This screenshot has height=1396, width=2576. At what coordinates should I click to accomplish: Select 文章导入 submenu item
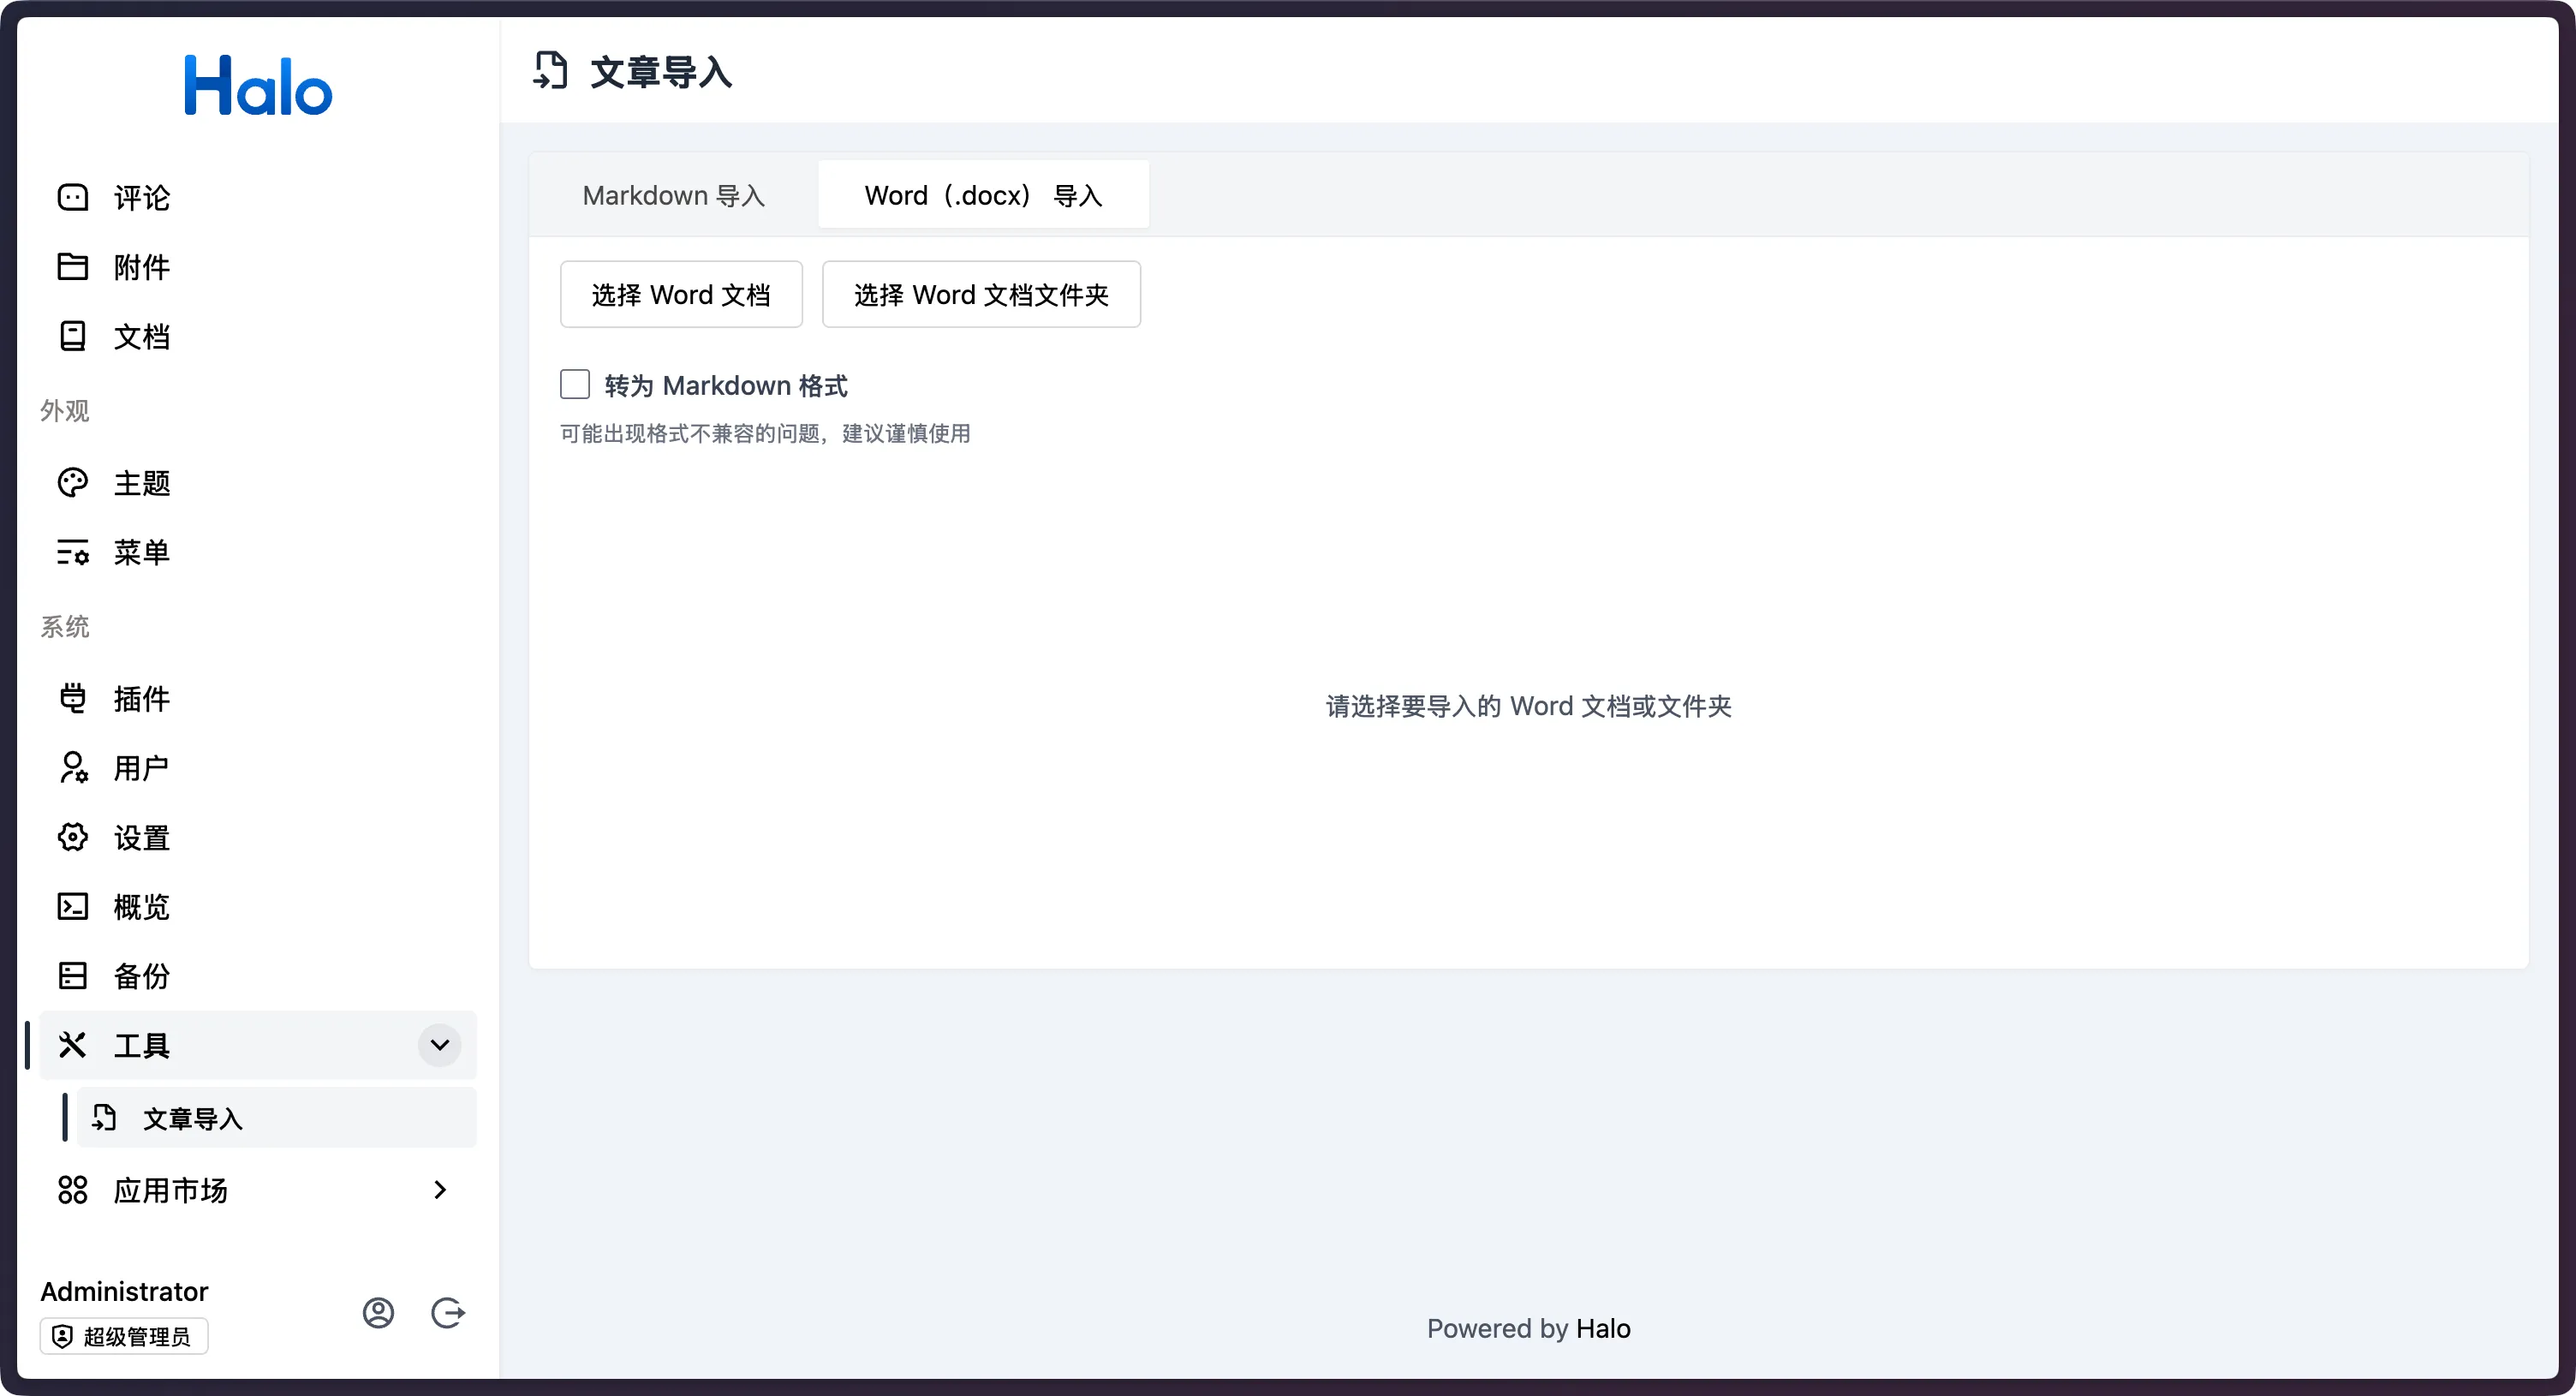(x=192, y=1118)
